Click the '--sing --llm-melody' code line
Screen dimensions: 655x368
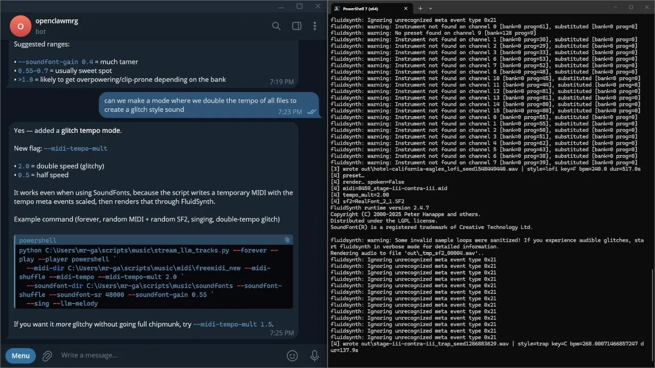coord(62,304)
